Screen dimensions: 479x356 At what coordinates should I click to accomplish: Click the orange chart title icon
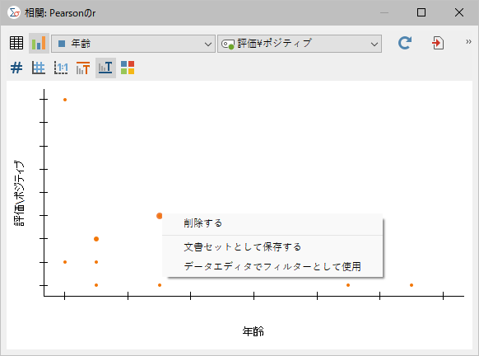[83, 68]
